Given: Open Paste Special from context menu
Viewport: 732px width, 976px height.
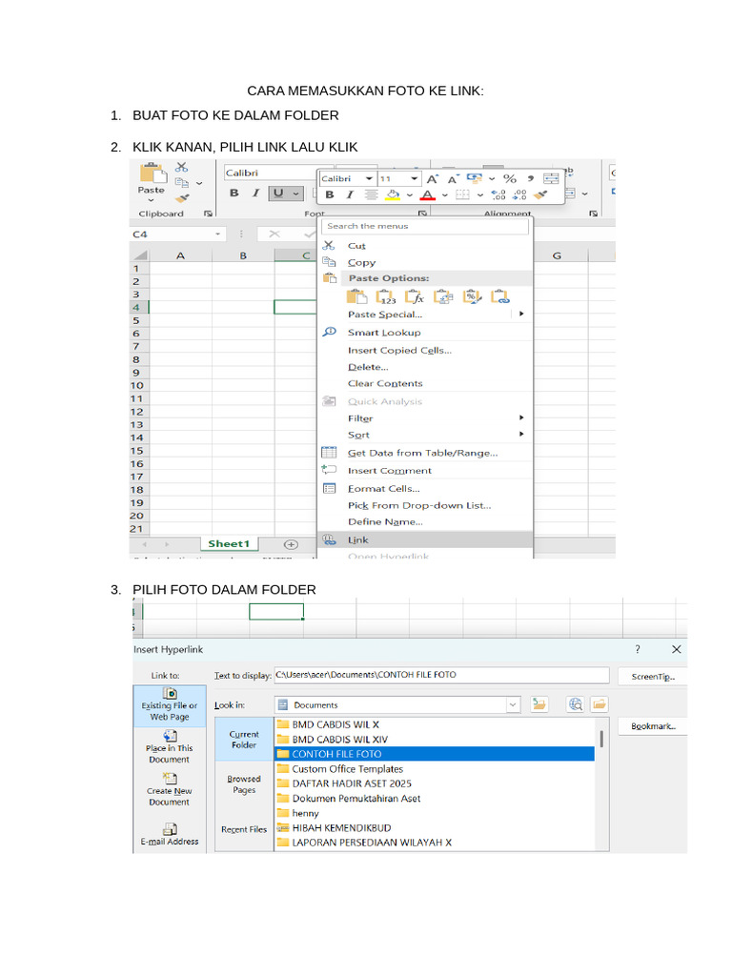Looking at the screenshot, I should coord(425,315).
